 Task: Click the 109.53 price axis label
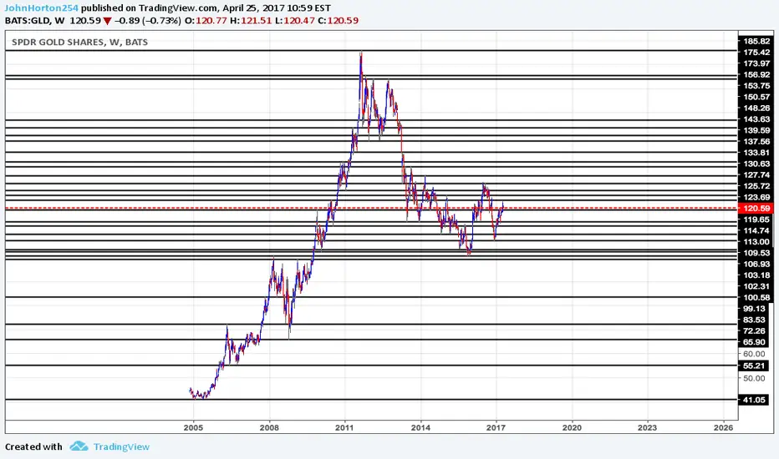[x=756, y=253]
